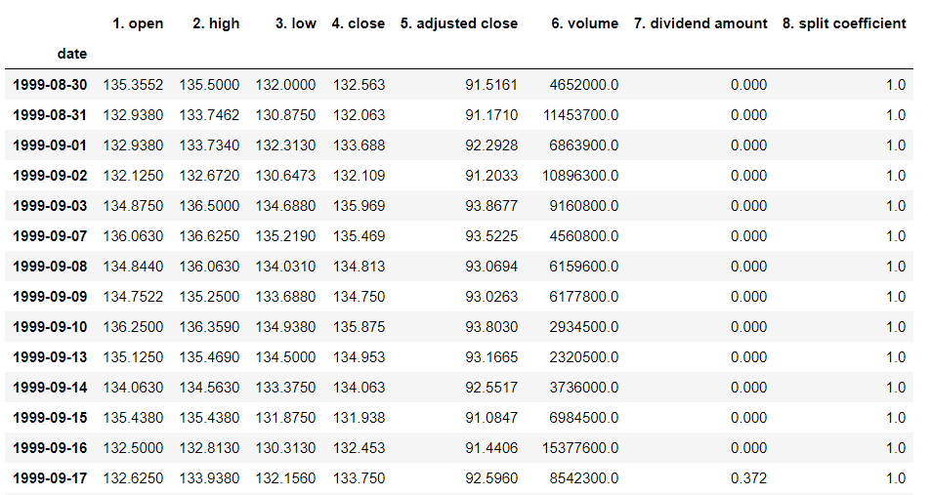Click dividend amount value 0.372
931x495 pixels.
pos(748,478)
